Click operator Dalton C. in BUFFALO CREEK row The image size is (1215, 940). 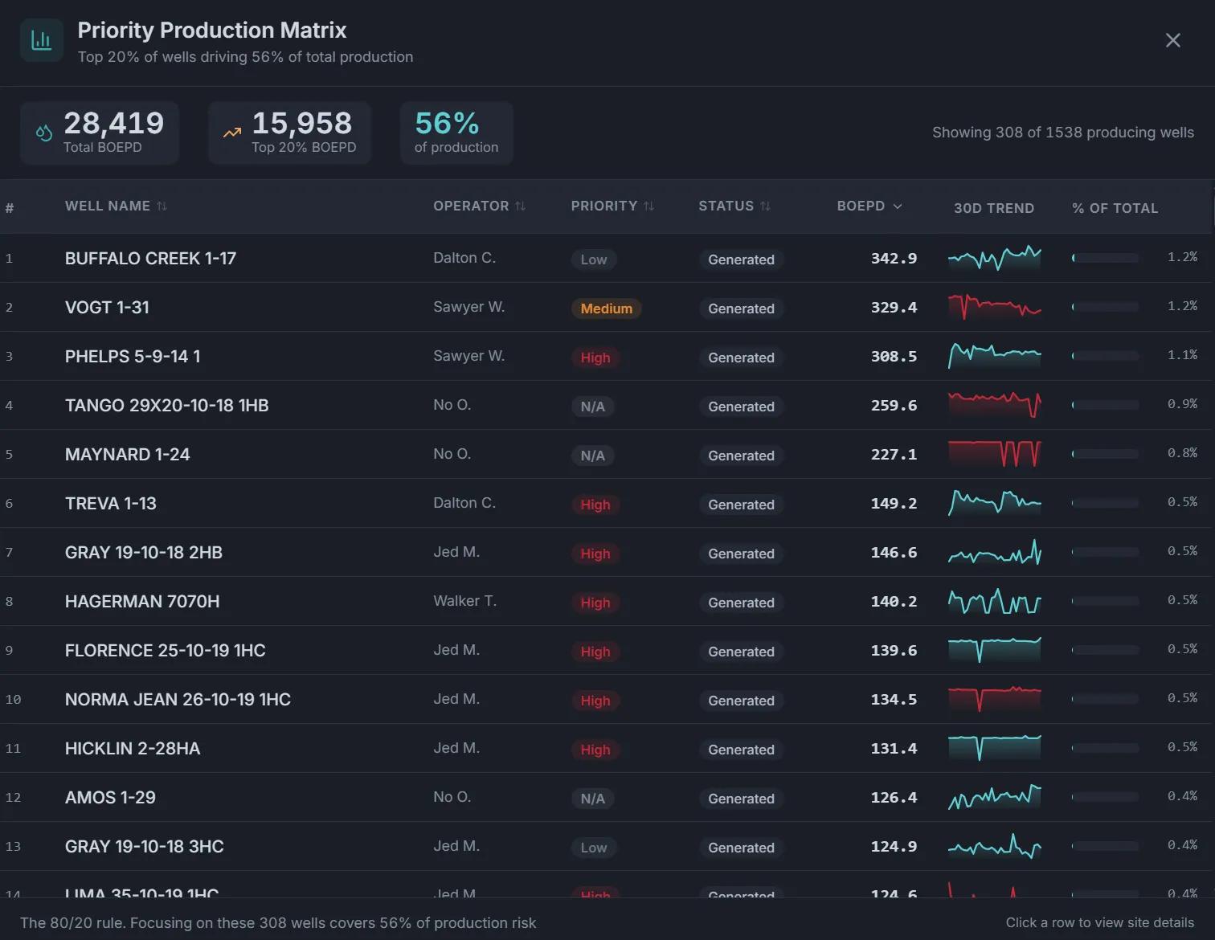pyautogui.click(x=464, y=258)
